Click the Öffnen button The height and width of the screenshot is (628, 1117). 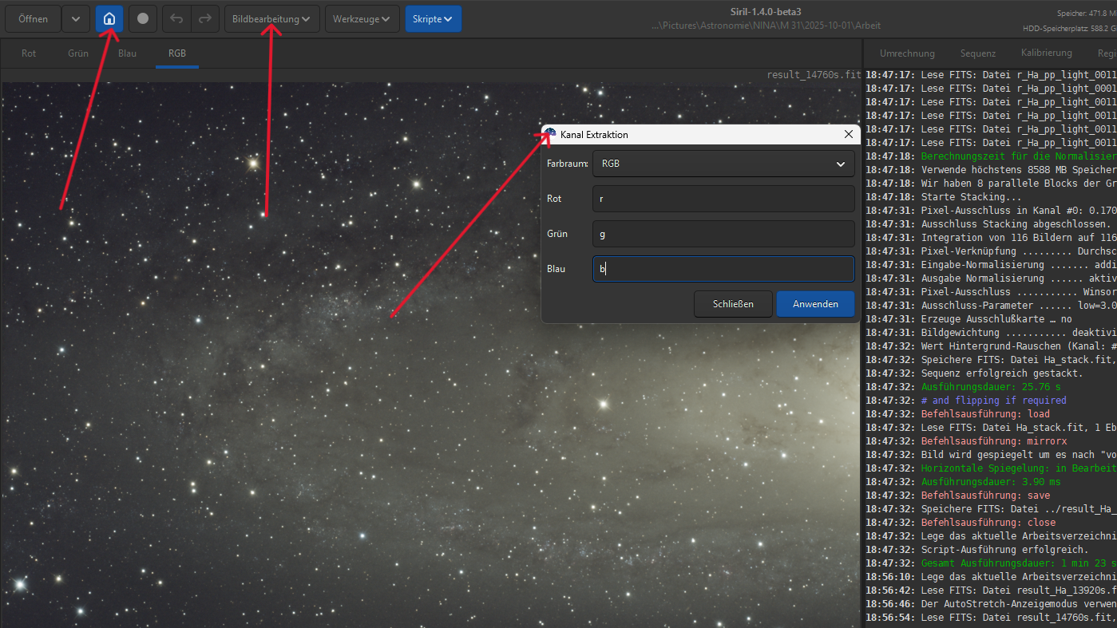(33, 19)
